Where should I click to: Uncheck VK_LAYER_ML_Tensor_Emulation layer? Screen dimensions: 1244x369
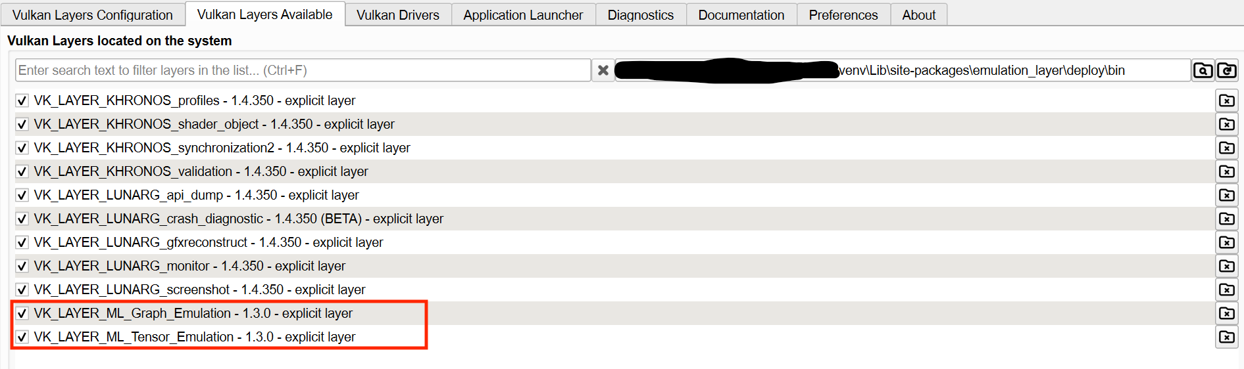coord(22,337)
